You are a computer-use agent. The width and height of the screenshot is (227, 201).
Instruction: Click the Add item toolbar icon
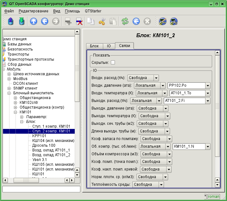(68, 22)
